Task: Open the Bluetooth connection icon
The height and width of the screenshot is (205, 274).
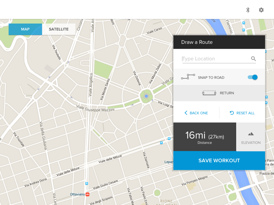Action: 248,10
